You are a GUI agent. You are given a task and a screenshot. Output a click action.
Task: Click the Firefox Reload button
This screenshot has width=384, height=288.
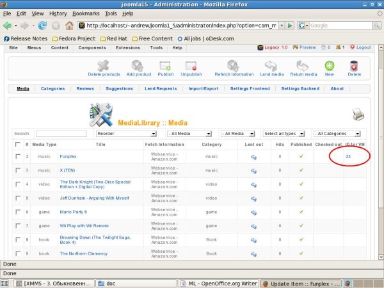tap(42, 25)
